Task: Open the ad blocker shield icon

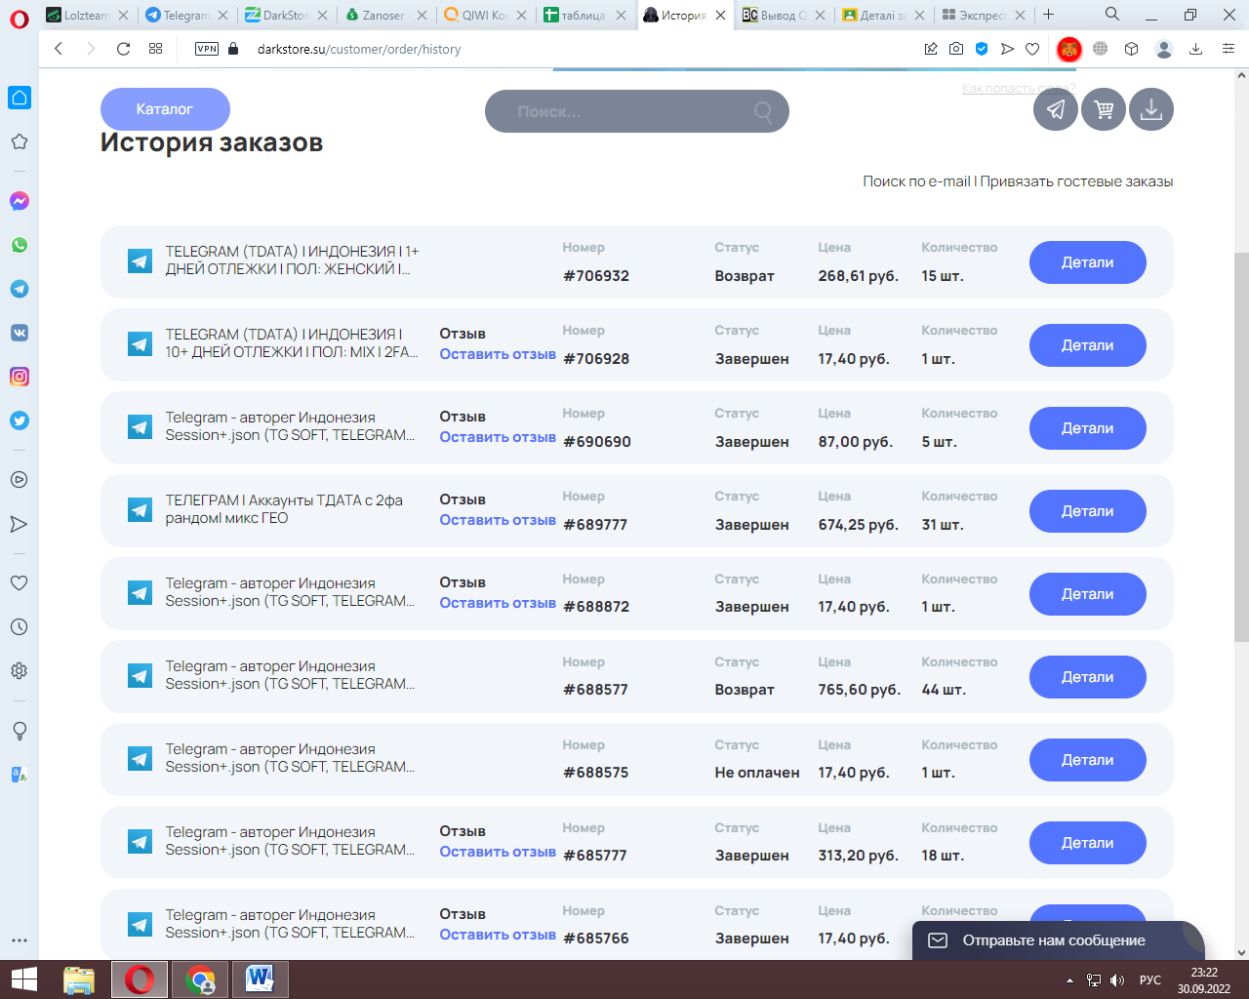Action: 982,49
